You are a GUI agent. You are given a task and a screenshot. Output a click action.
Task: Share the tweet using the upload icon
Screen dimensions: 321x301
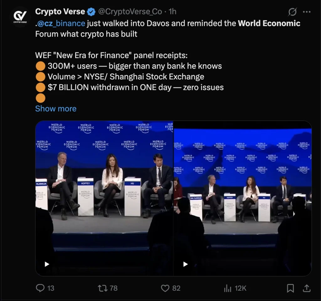(306, 288)
